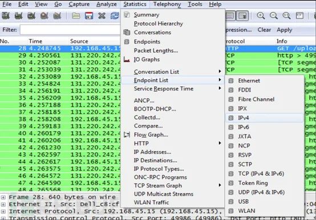Open IO Graphs from Statistics menu
The width and height of the screenshot is (316, 220).
tap(147, 59)
